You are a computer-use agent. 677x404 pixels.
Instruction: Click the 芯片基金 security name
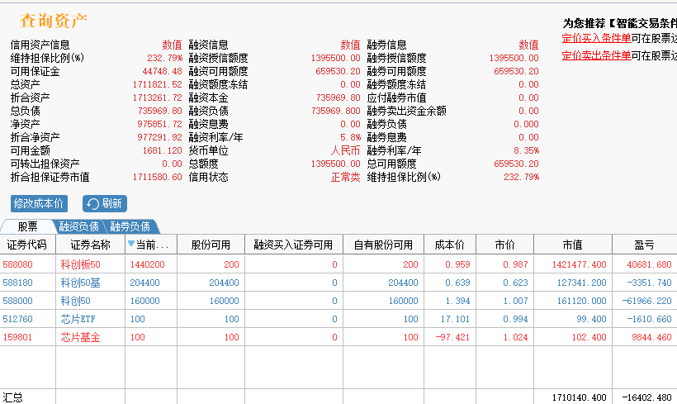[x=80, y=337]
